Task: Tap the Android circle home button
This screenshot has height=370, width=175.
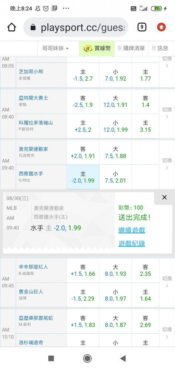Action: 87,359
